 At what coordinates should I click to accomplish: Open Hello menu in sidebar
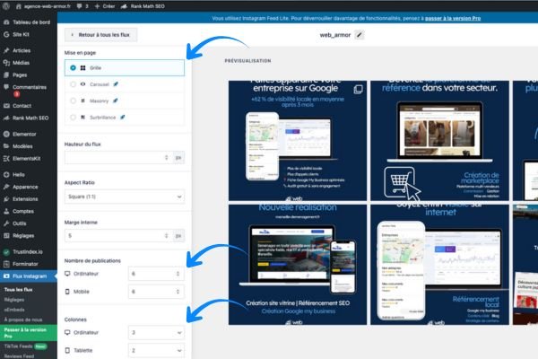28,174
